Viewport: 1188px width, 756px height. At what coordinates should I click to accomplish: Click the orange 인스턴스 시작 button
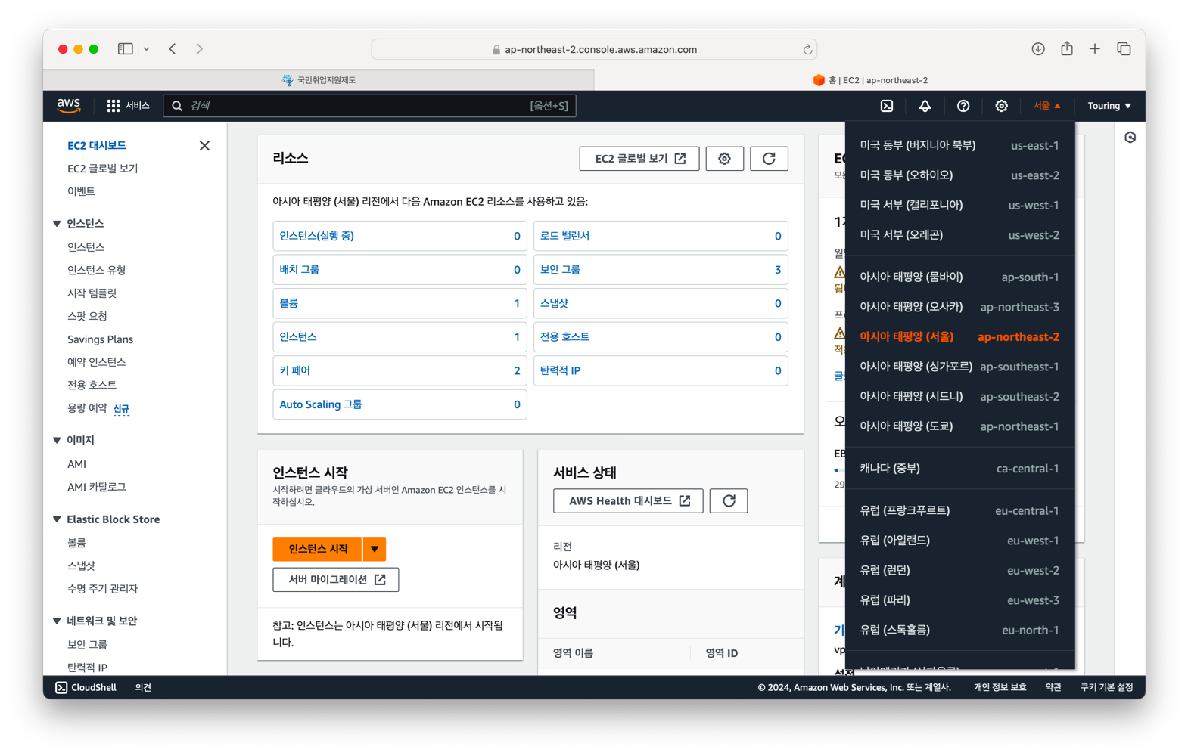click(x=318, y=549)
